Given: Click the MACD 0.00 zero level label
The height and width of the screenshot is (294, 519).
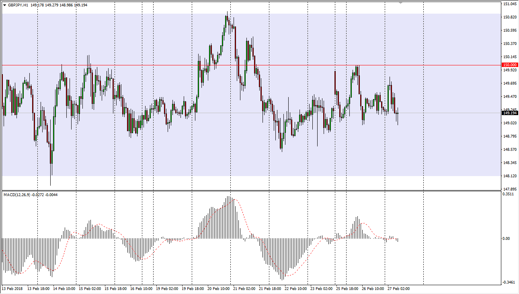Looking at the screenshot, I should tap(507, 239).
